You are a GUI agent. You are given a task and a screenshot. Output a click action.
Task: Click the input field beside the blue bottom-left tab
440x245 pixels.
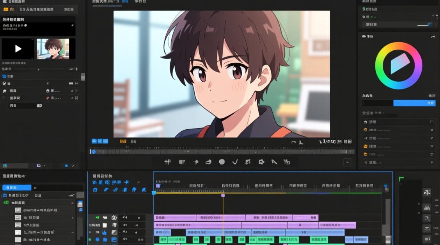coord(57,188)
